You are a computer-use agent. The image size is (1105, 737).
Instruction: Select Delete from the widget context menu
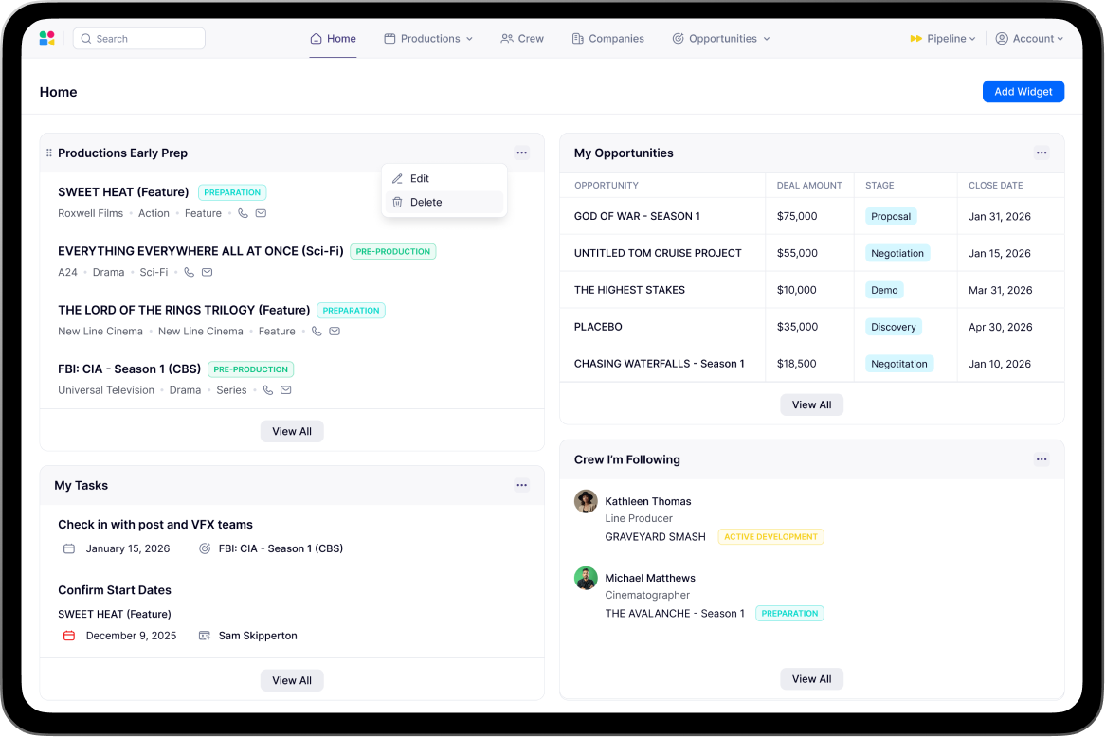point(426,203)
